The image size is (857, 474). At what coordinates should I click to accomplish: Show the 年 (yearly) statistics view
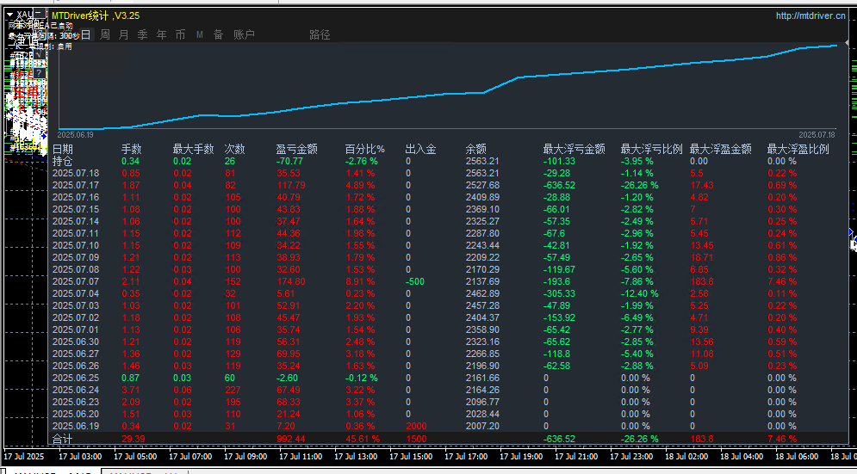[x=161, y=34]
